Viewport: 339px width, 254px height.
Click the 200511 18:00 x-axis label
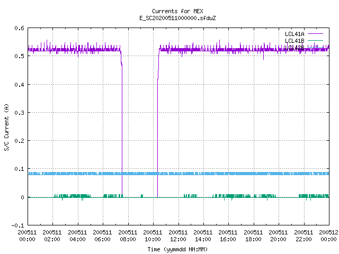click(x=253, y=235)
